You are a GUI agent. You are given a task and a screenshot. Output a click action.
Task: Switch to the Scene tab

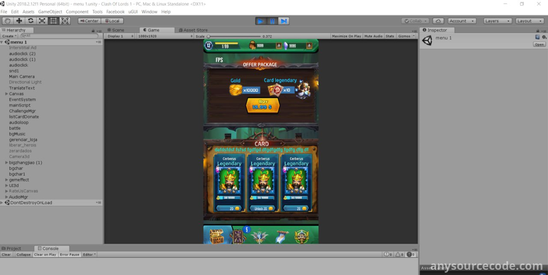click(116, 30)
